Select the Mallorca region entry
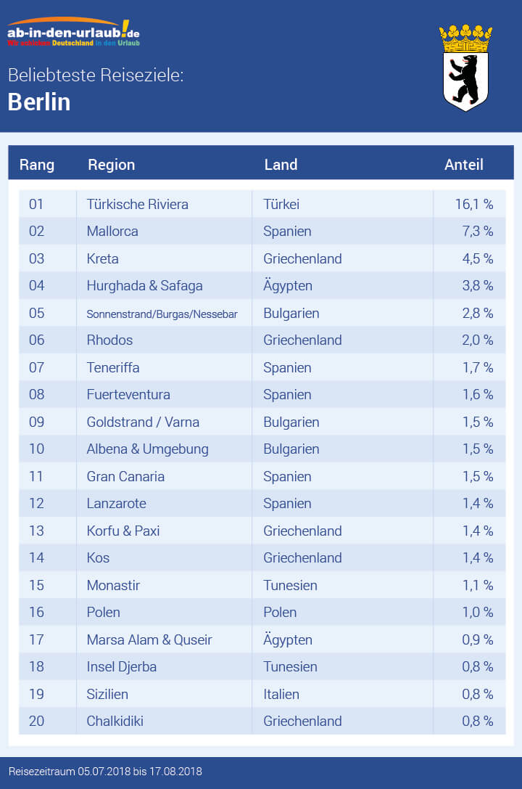 (x=112, y=232)
